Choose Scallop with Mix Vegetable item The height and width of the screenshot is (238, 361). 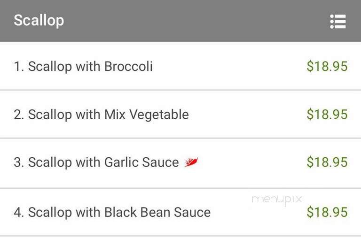pyautogui.click(x=109, y=115)
